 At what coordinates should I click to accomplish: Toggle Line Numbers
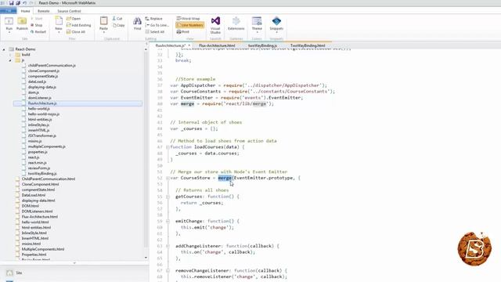(189, 25)
